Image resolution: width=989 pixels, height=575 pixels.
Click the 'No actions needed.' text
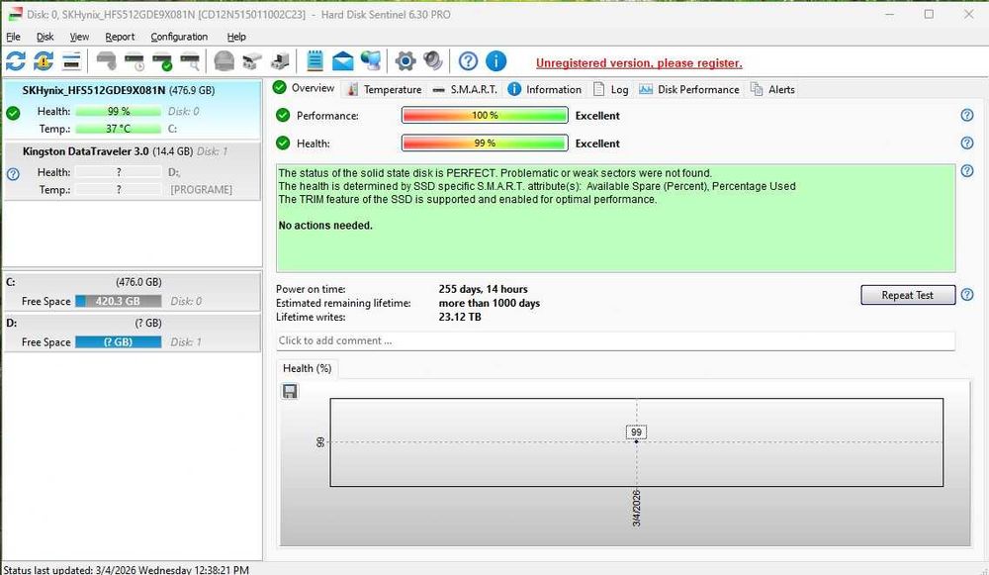325,226
